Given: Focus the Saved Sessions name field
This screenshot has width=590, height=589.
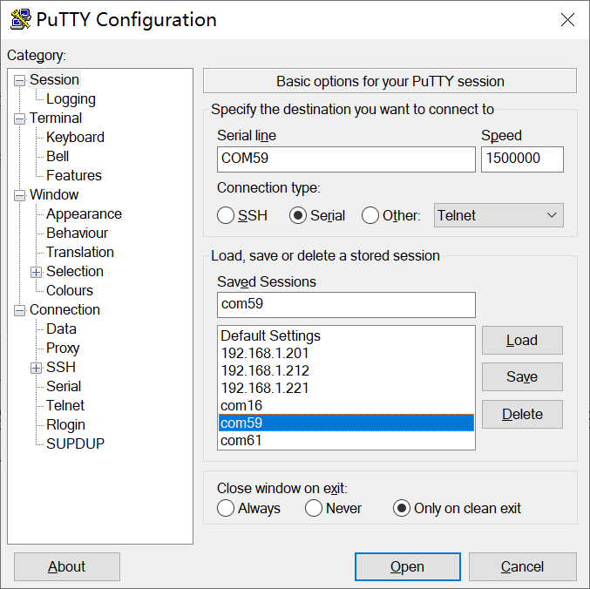Looking at the screenshot, I should point(346,305).
